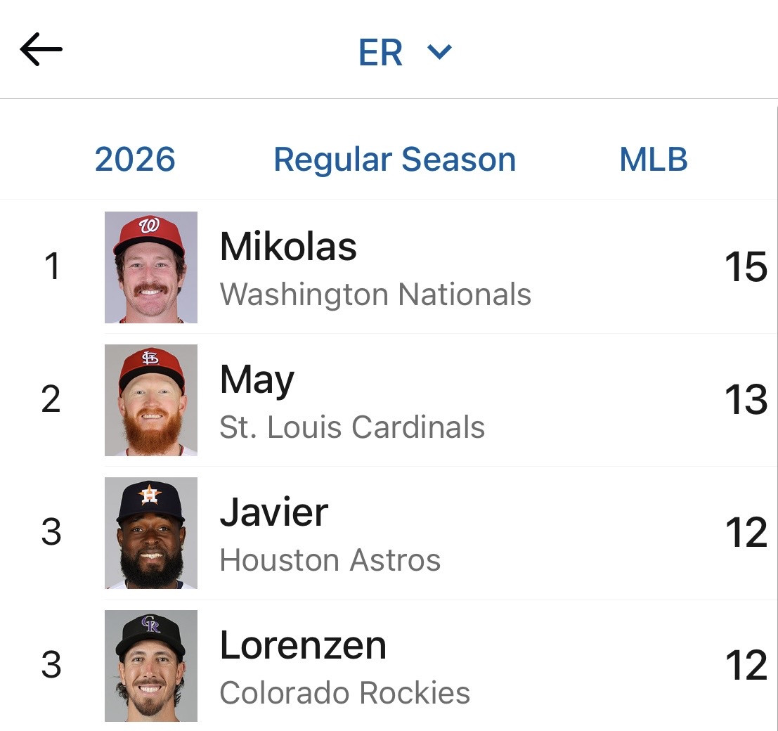Tap the Mikolas player name
Image resolution: width=778 pixels, height=731 pixels.
coord(288,247)
